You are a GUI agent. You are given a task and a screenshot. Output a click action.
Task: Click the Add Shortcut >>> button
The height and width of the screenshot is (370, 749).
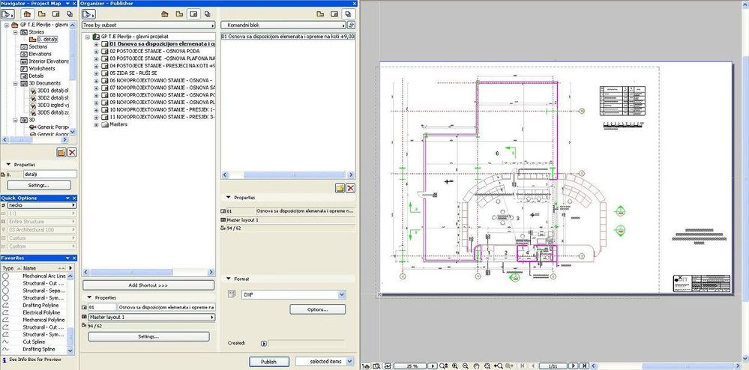(x=148, y=285)
